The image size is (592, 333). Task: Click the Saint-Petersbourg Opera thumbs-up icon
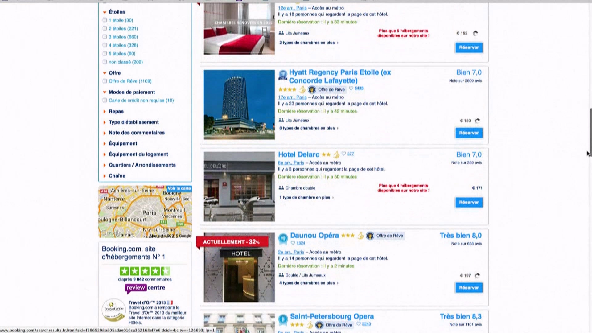[x=310, y=325]
